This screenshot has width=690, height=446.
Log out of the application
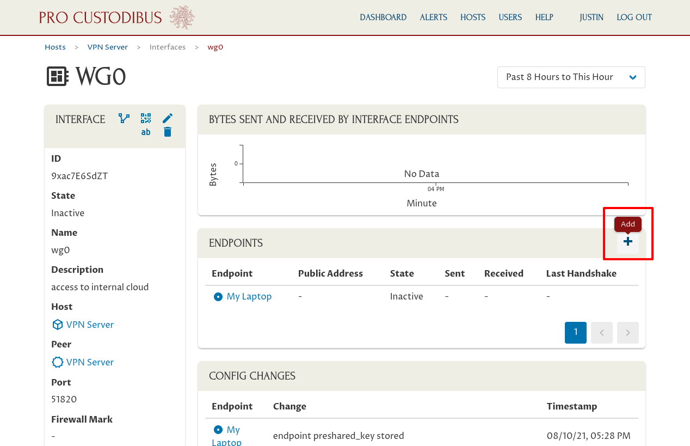(634, 17)
